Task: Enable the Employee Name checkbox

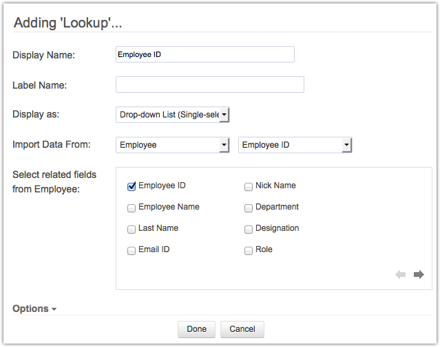Action: (132, 208)
